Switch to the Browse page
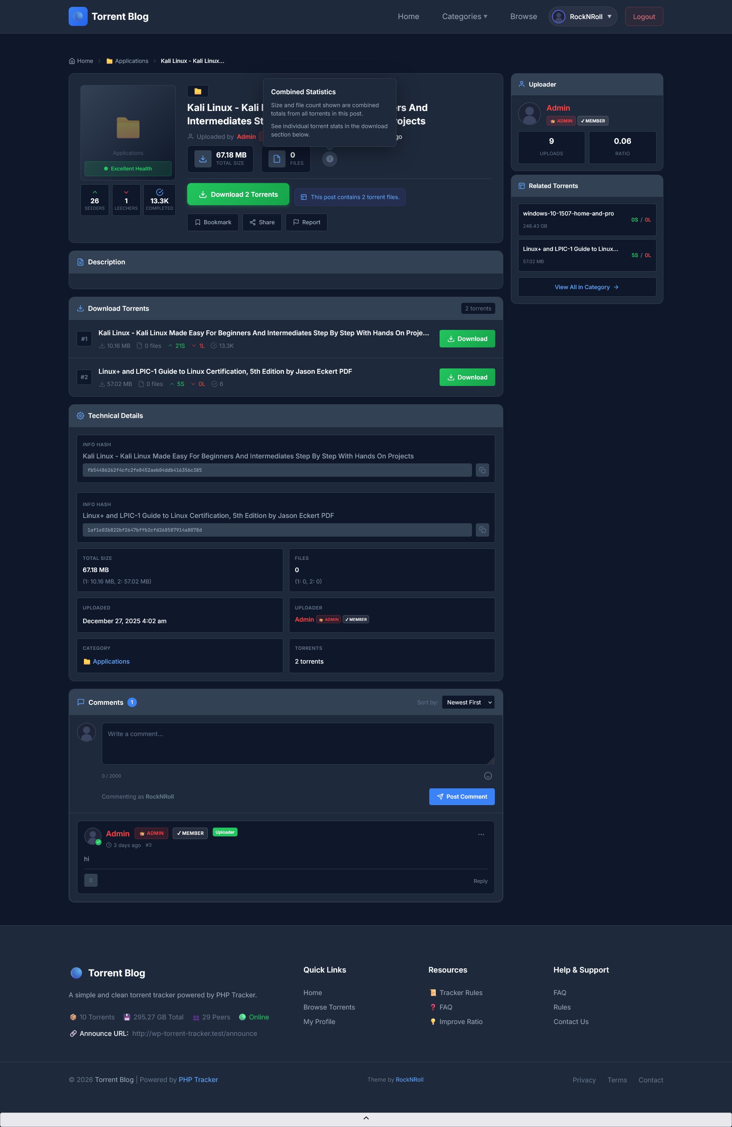The height and width of the screenshot is (1127, 732). (x=523, y=16)
